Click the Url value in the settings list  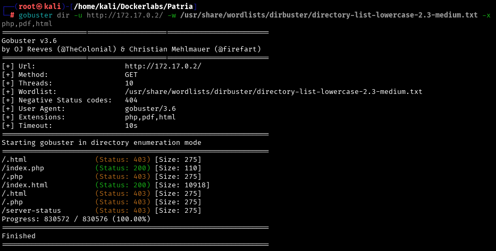(x=163, y=66)
